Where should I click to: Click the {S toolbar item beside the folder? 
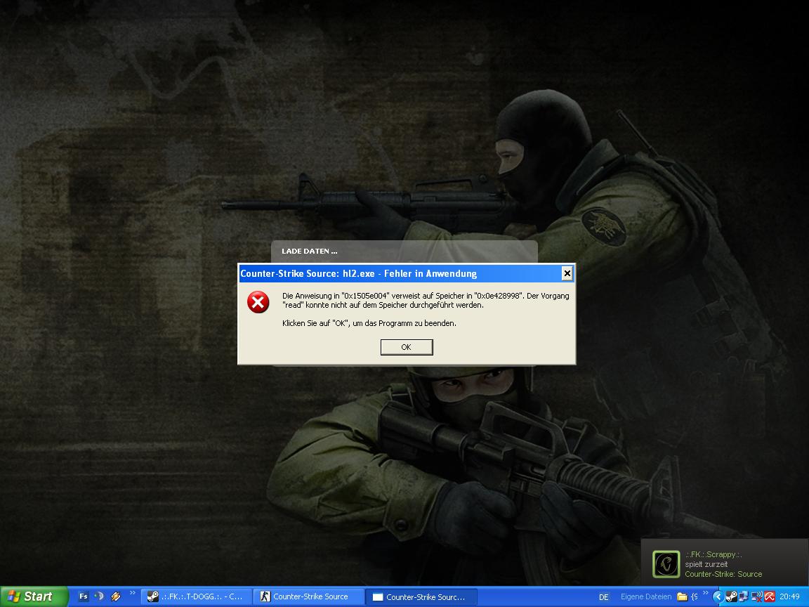point(695,596)
